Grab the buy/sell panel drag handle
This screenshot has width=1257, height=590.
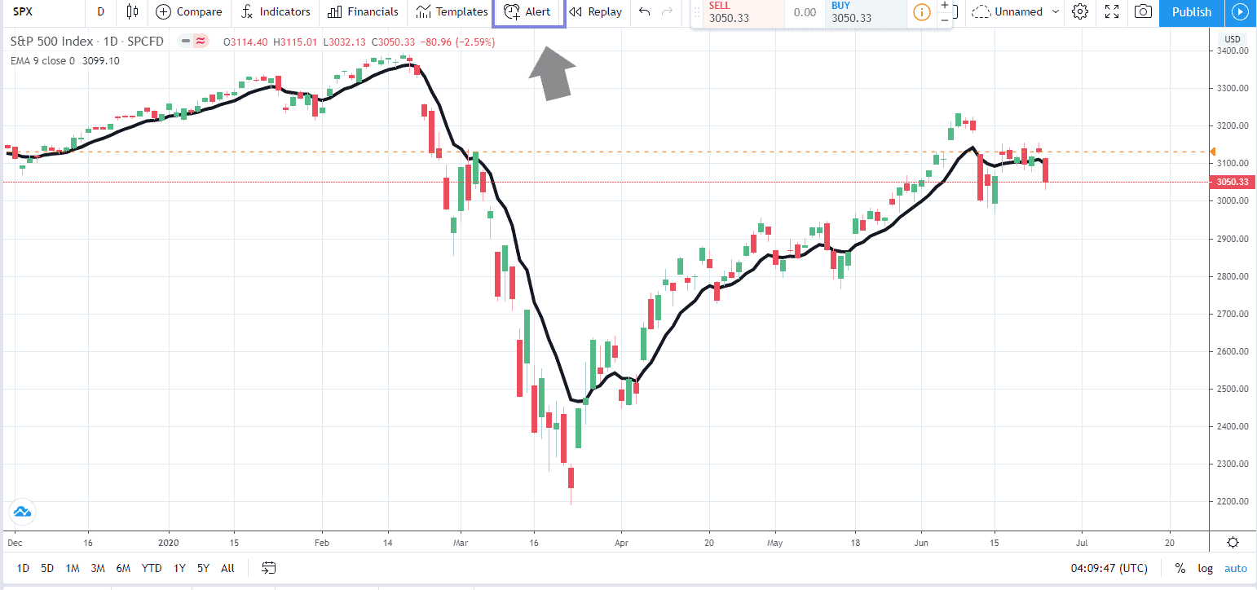click(697, 12)
